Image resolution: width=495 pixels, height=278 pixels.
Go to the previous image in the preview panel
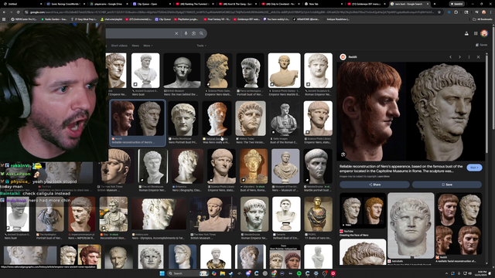450,57
